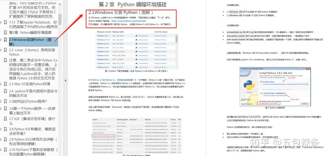Click bookmark icon beside 2.6第一个Python程序
Screen dimensions: 328x156
[5, 108]
